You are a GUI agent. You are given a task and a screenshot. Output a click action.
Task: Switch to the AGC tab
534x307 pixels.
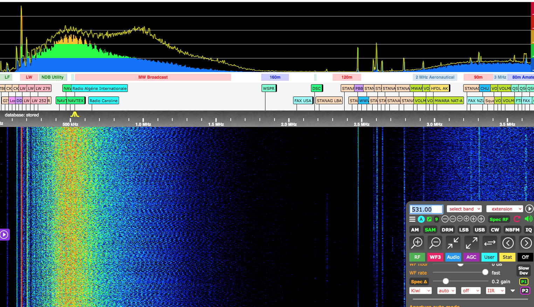point(471,257)
